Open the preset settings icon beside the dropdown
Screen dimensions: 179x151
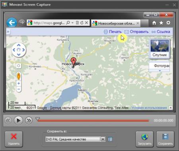110,139
